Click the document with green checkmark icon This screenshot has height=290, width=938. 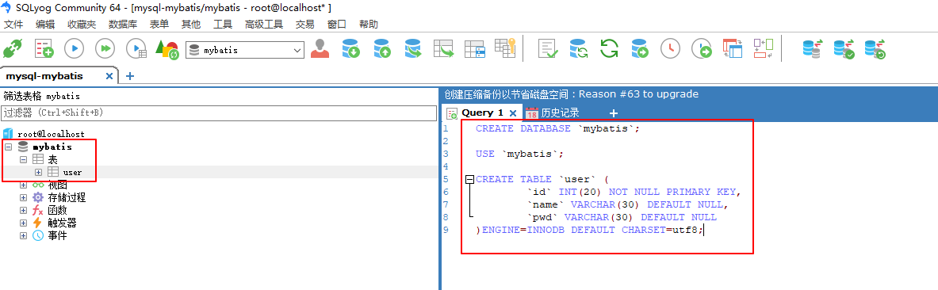pos(548,48)
